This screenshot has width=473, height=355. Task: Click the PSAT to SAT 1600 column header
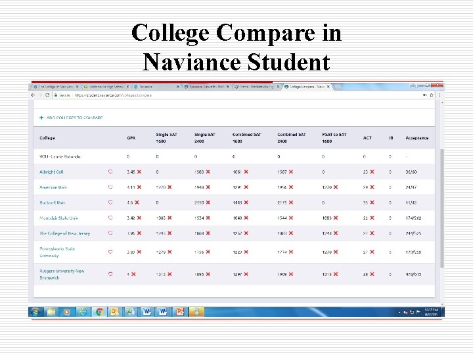334,137
